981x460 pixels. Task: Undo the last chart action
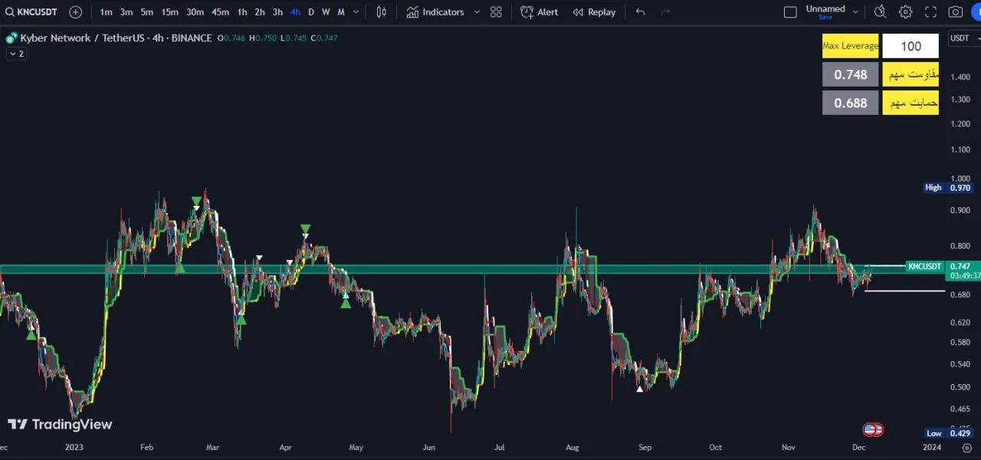[641, 12]
